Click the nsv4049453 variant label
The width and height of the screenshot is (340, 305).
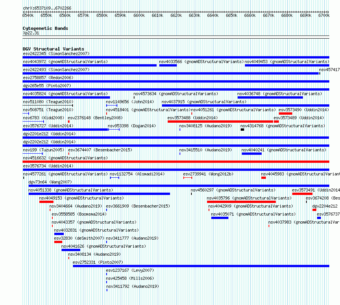point(287,62)
